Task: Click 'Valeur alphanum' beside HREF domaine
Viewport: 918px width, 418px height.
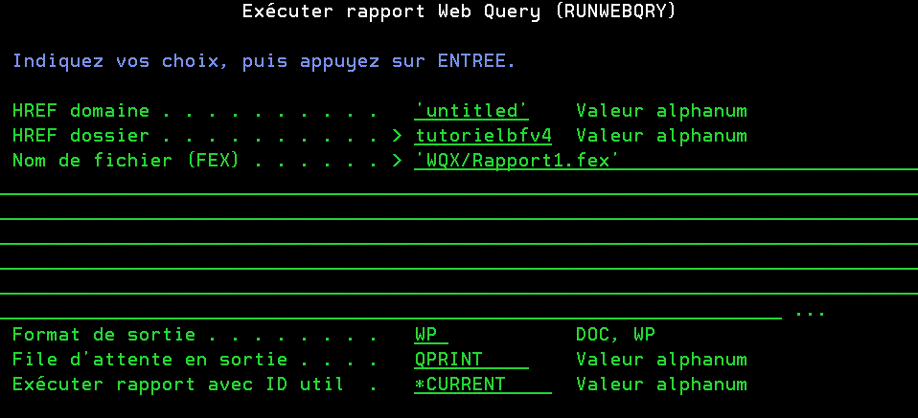Action: coord(661,111)
